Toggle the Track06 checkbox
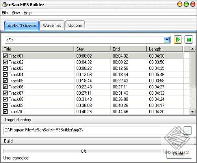Screen dimensions: 197x163 click(5, 87)
